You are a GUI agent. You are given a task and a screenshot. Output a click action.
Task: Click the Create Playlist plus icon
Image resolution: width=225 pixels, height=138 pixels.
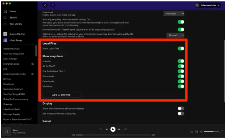click(5, 34)
